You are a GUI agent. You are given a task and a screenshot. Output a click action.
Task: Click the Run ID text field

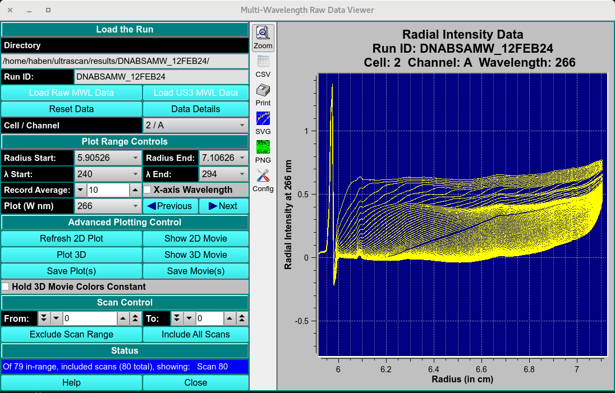point(161,77)
